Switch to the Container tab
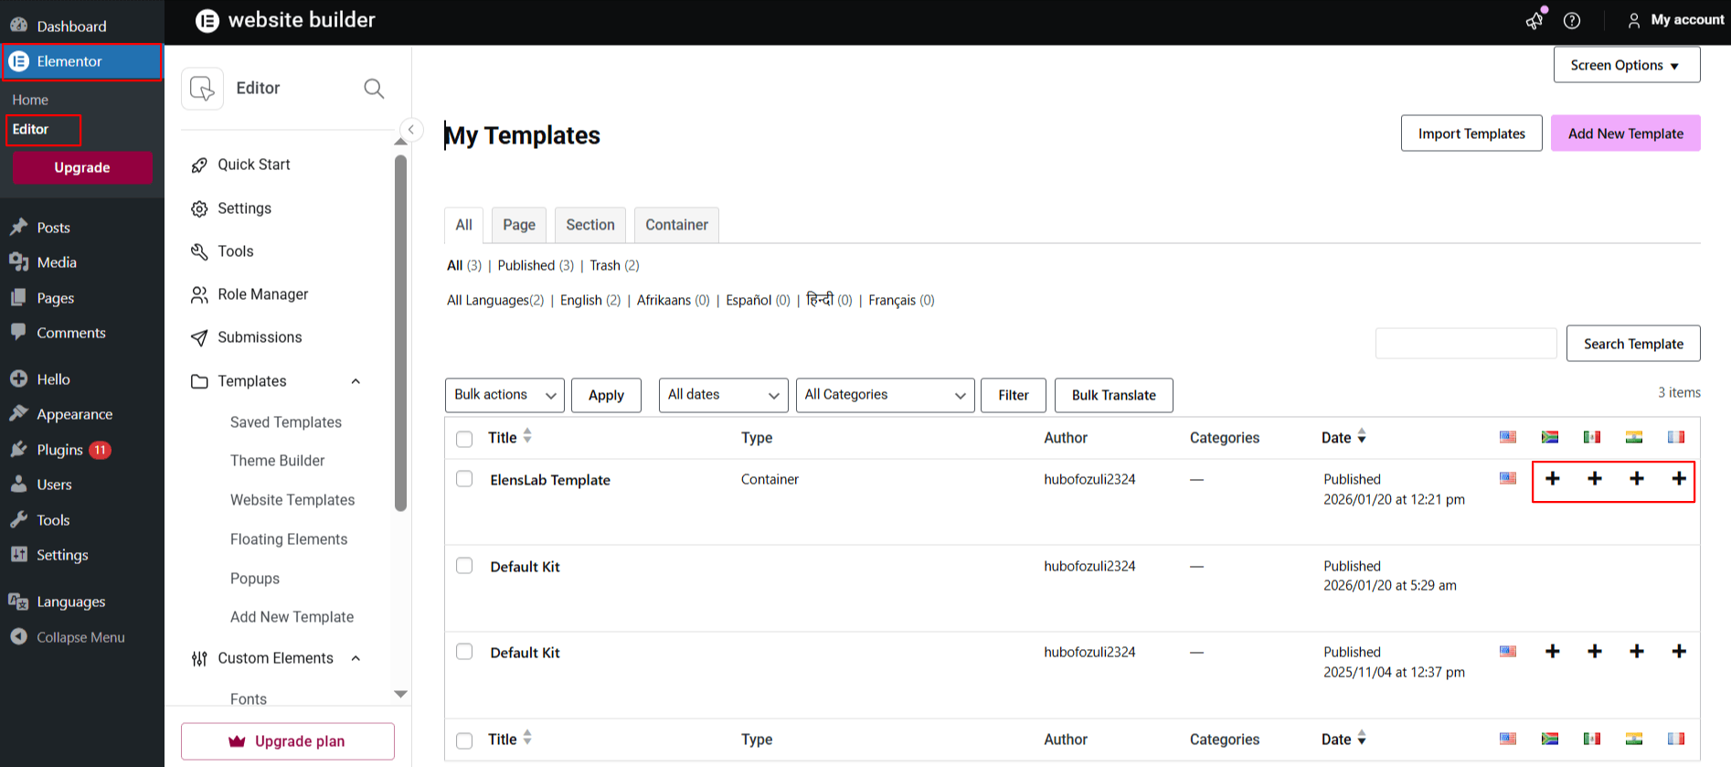This screenshot has height=767, width=1731. [676, 225]
